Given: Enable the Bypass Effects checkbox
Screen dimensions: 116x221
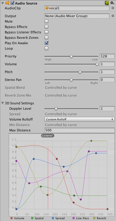Looking at the screenshot, I should pos(46,27).
